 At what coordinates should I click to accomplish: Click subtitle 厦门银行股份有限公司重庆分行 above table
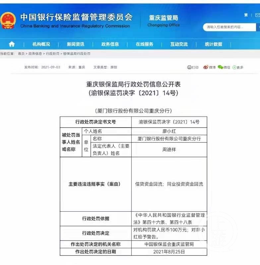tap(133, 111)
